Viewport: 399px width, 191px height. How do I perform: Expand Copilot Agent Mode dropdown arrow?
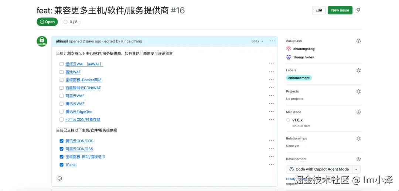[x=356, y=169]
